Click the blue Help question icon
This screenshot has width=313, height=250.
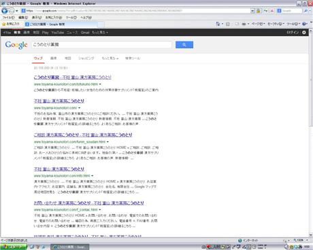click(x=304, y=24)
